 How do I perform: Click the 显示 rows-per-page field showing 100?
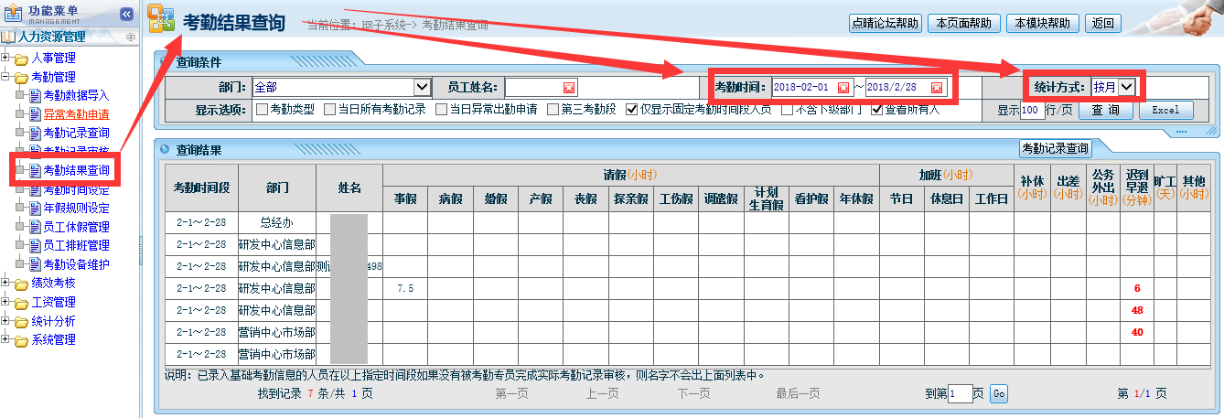[1032, 111]
